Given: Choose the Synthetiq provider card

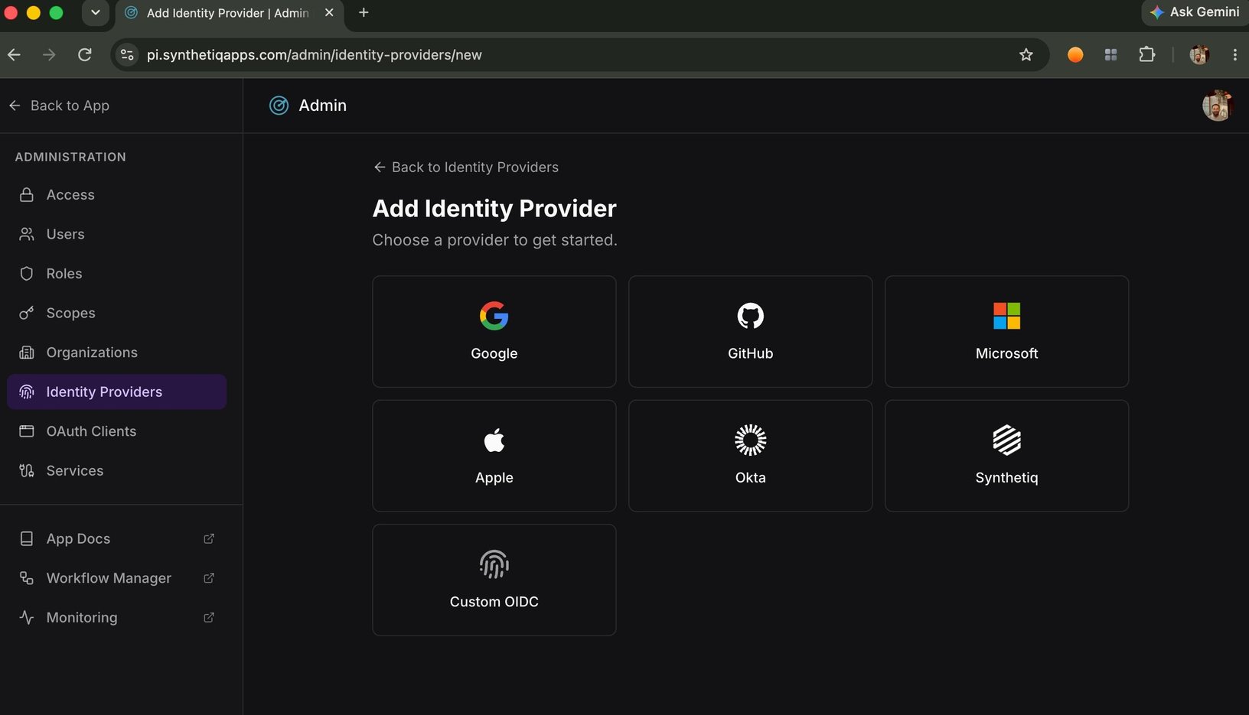Looking at the screenshot, I should click(1006, 456).
